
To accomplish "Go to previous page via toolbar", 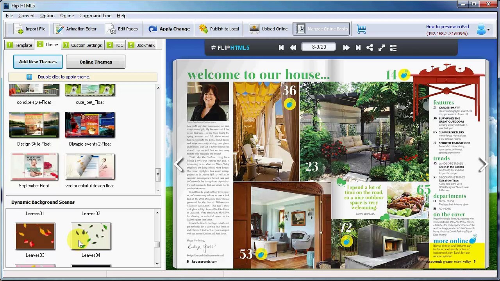I will [x=293, y=48].
